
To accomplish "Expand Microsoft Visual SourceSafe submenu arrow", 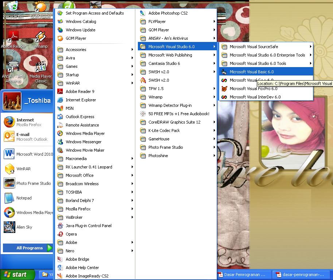I will click(x=310, y=47).
